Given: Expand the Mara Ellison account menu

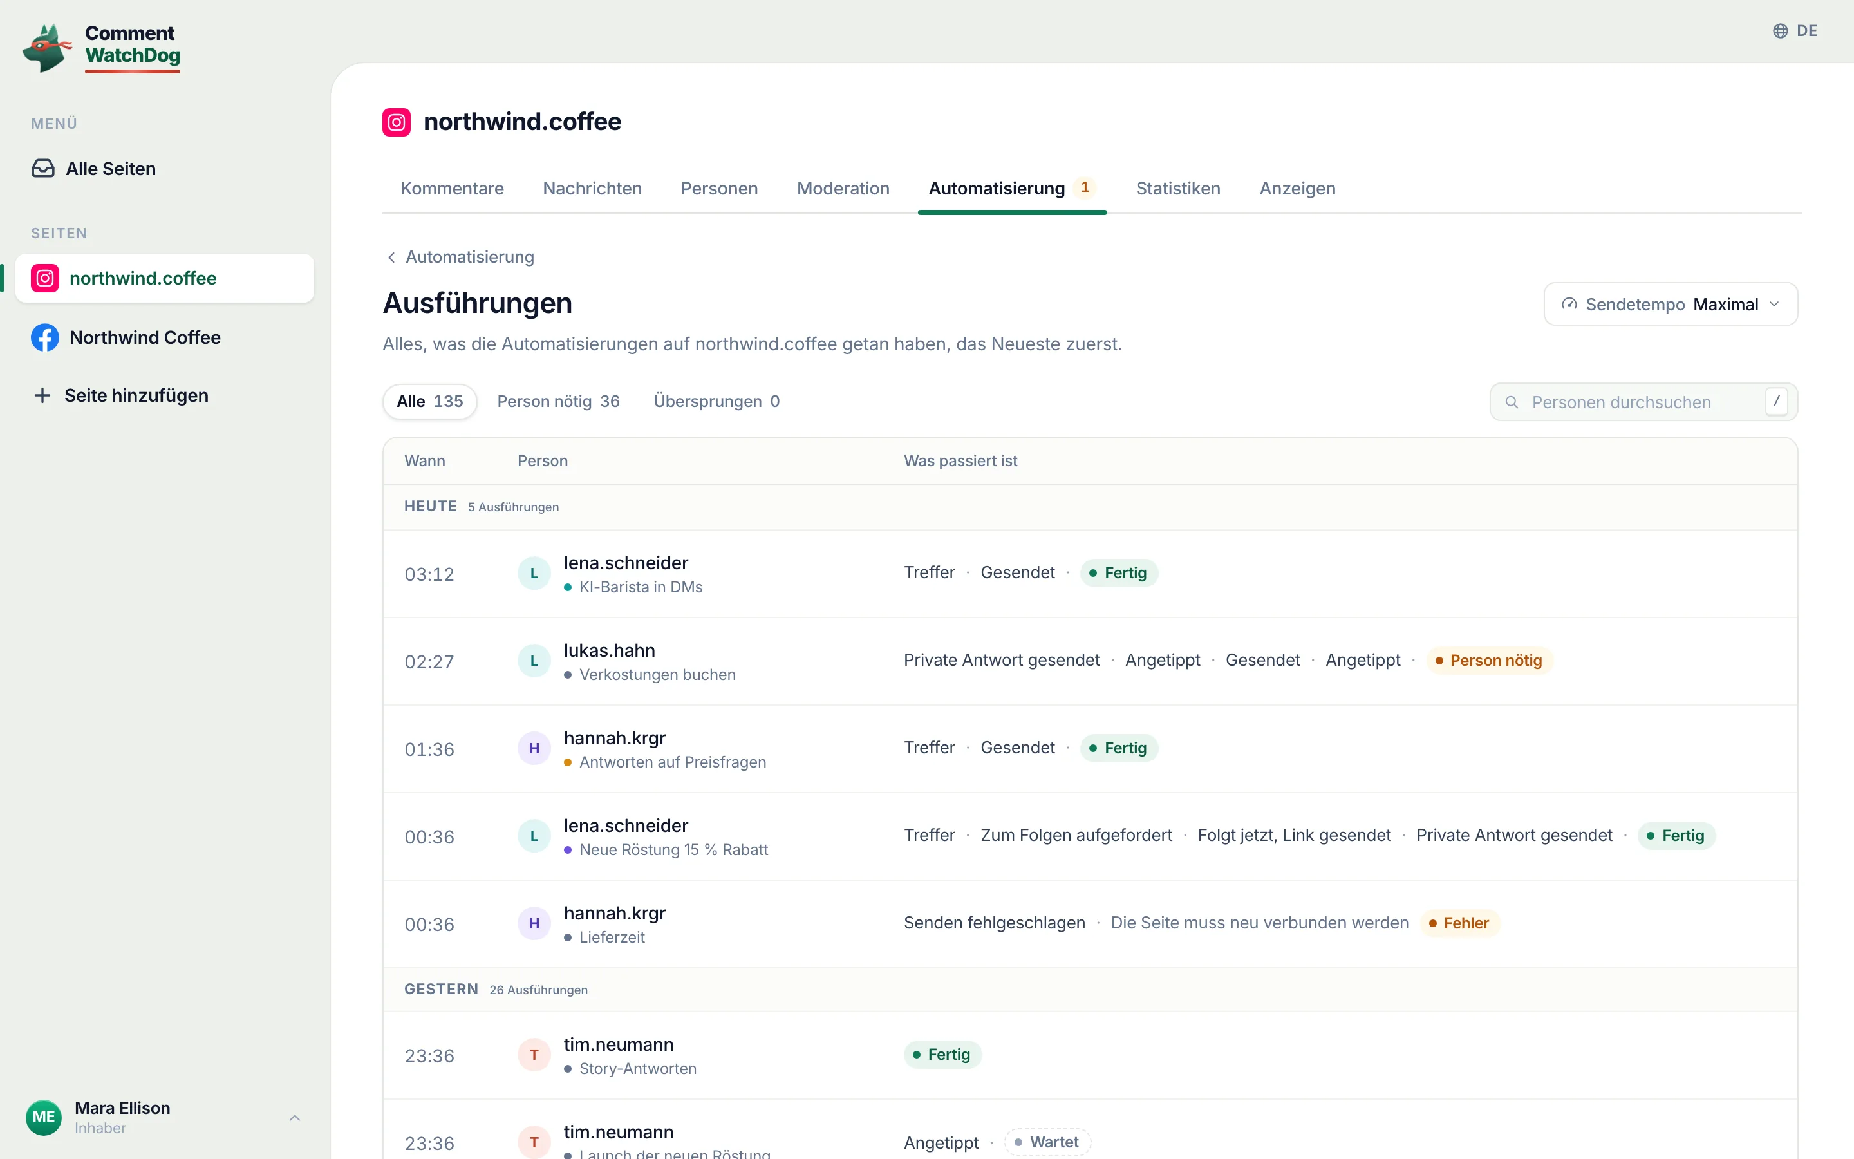Looking at the screenshot, I should [x=294, y=1118].
